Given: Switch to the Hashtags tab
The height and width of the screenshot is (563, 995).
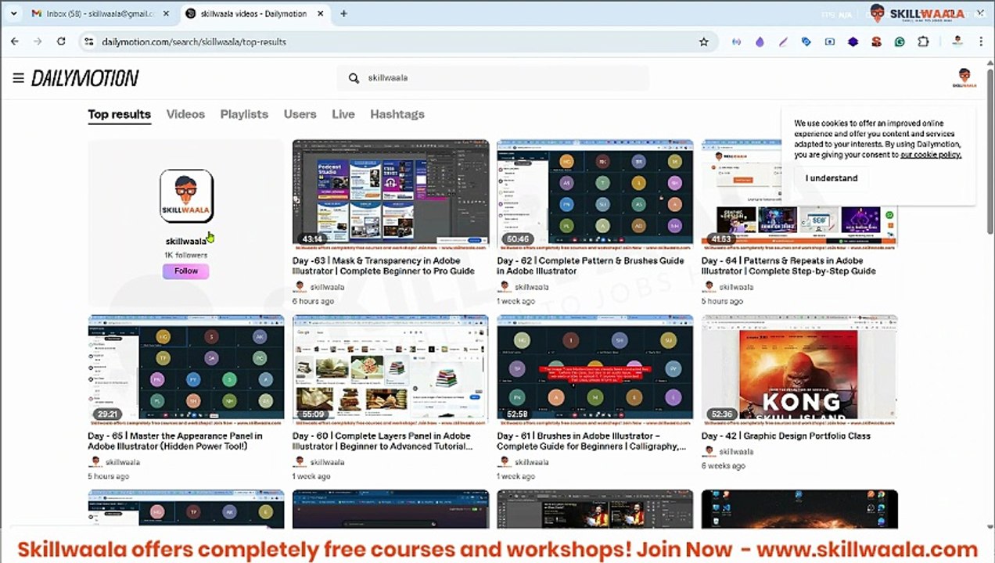Looking at the screenshot, I should coord(397,114).
